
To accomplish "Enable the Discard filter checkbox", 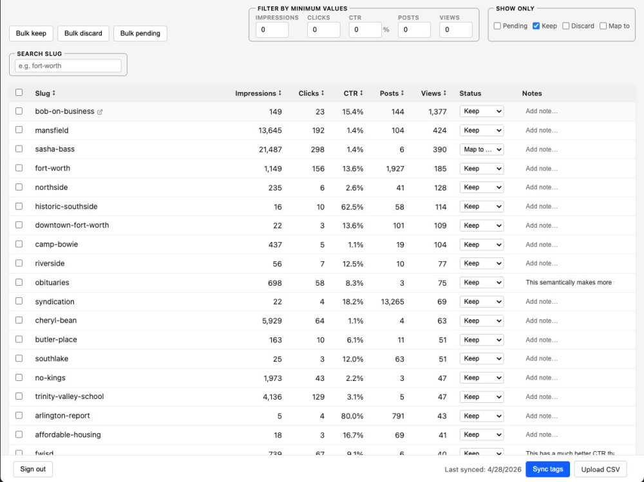I will [x=566, y=26].
